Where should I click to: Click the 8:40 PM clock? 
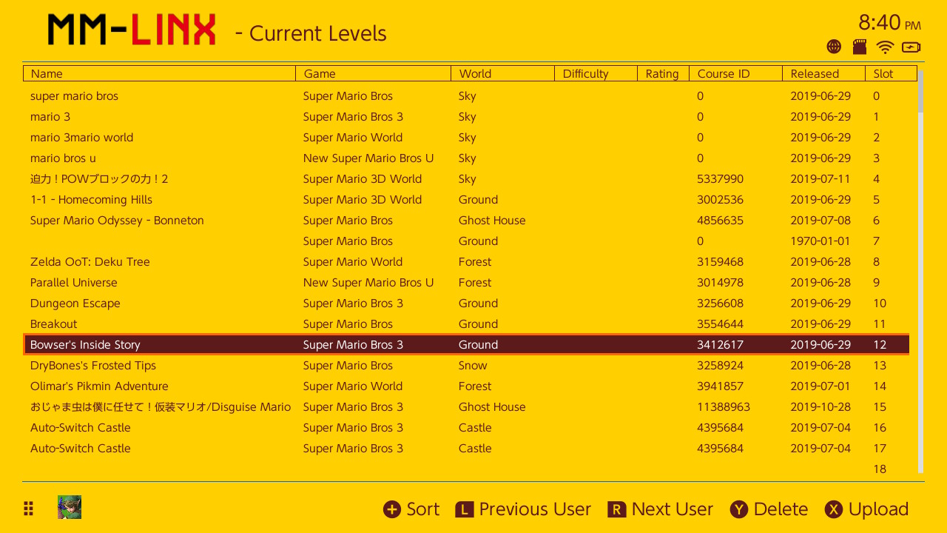889,22
